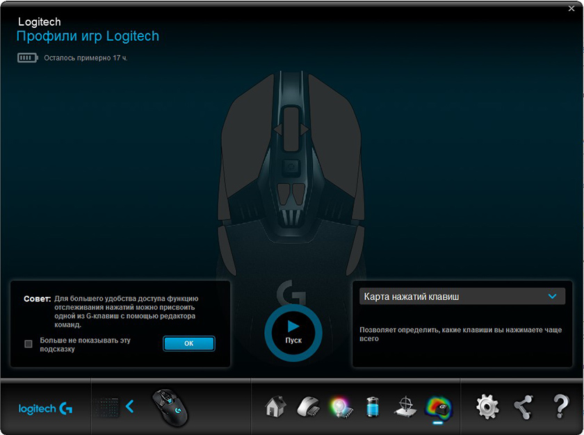Open the help question mark icon
Image resolution: width=584 pixels, height=435 pixels.
pyautogui.click(x=560, y=407)
